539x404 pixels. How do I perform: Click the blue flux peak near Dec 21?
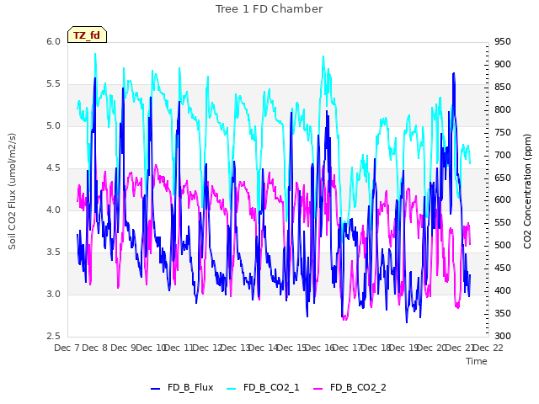454,73
